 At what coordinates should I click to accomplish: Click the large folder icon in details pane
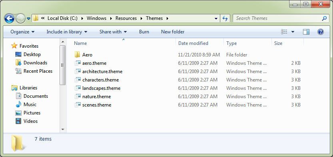[x=18, y=143]
